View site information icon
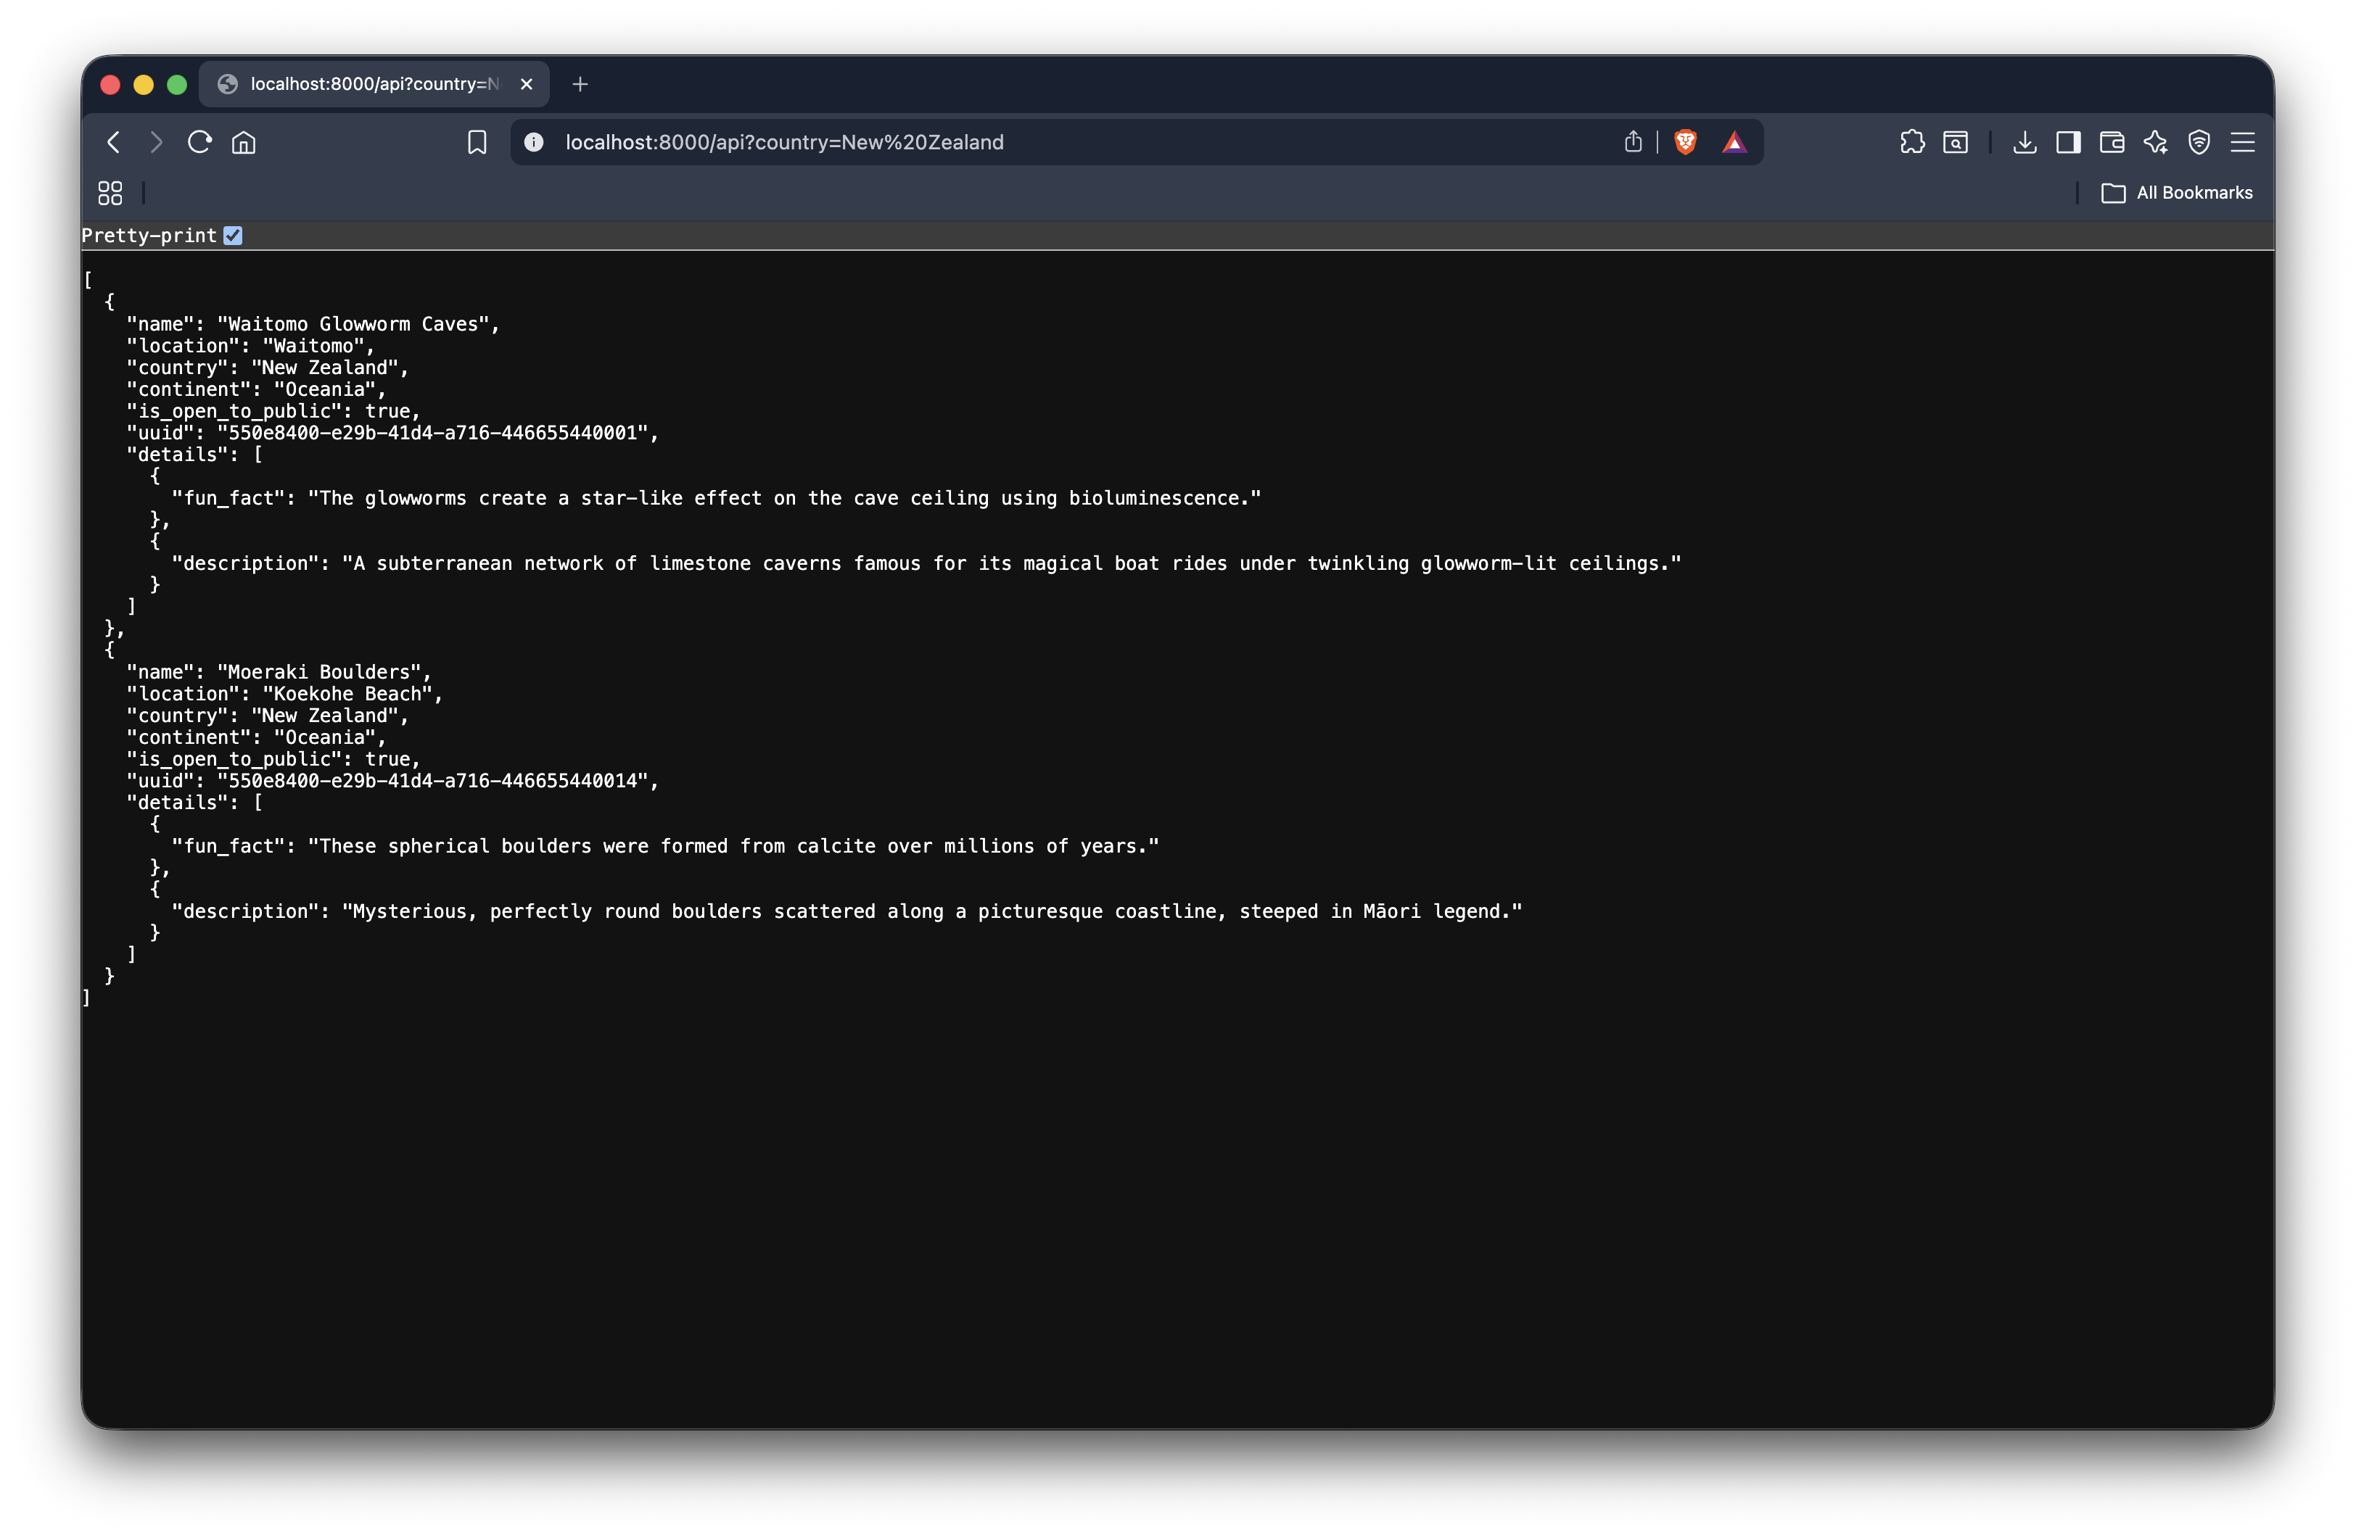 click(x=534, y=143)
